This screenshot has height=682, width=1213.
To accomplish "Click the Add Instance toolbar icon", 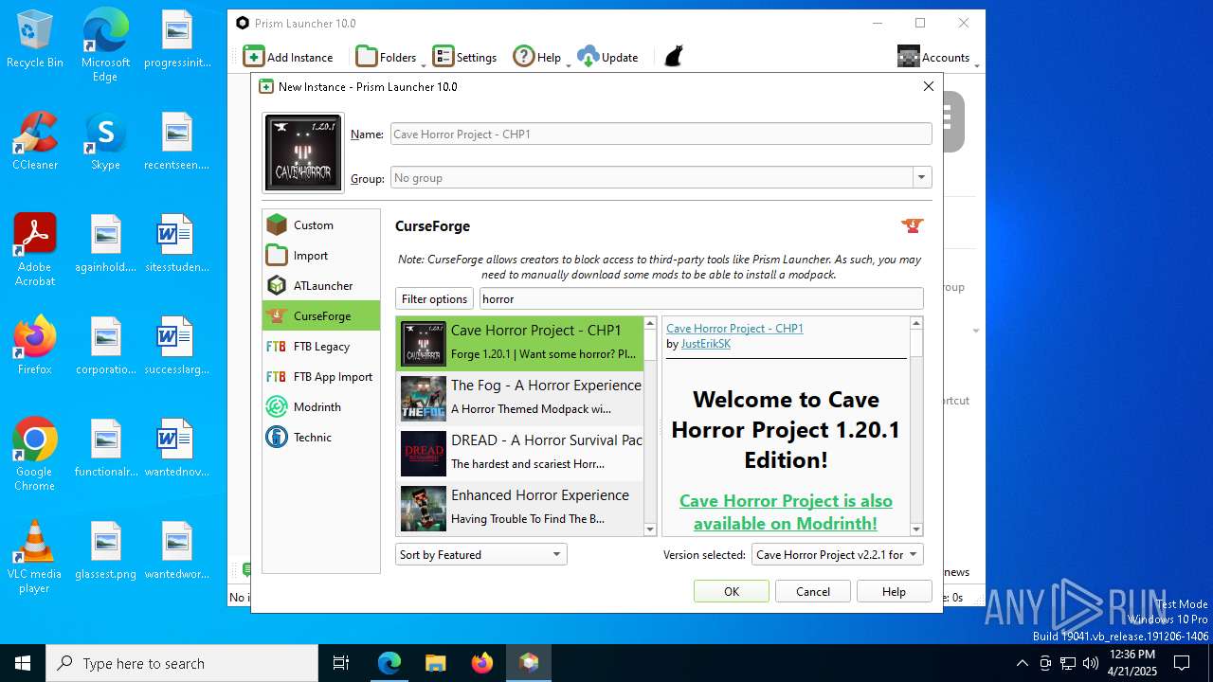I will (x=288, y=57).
